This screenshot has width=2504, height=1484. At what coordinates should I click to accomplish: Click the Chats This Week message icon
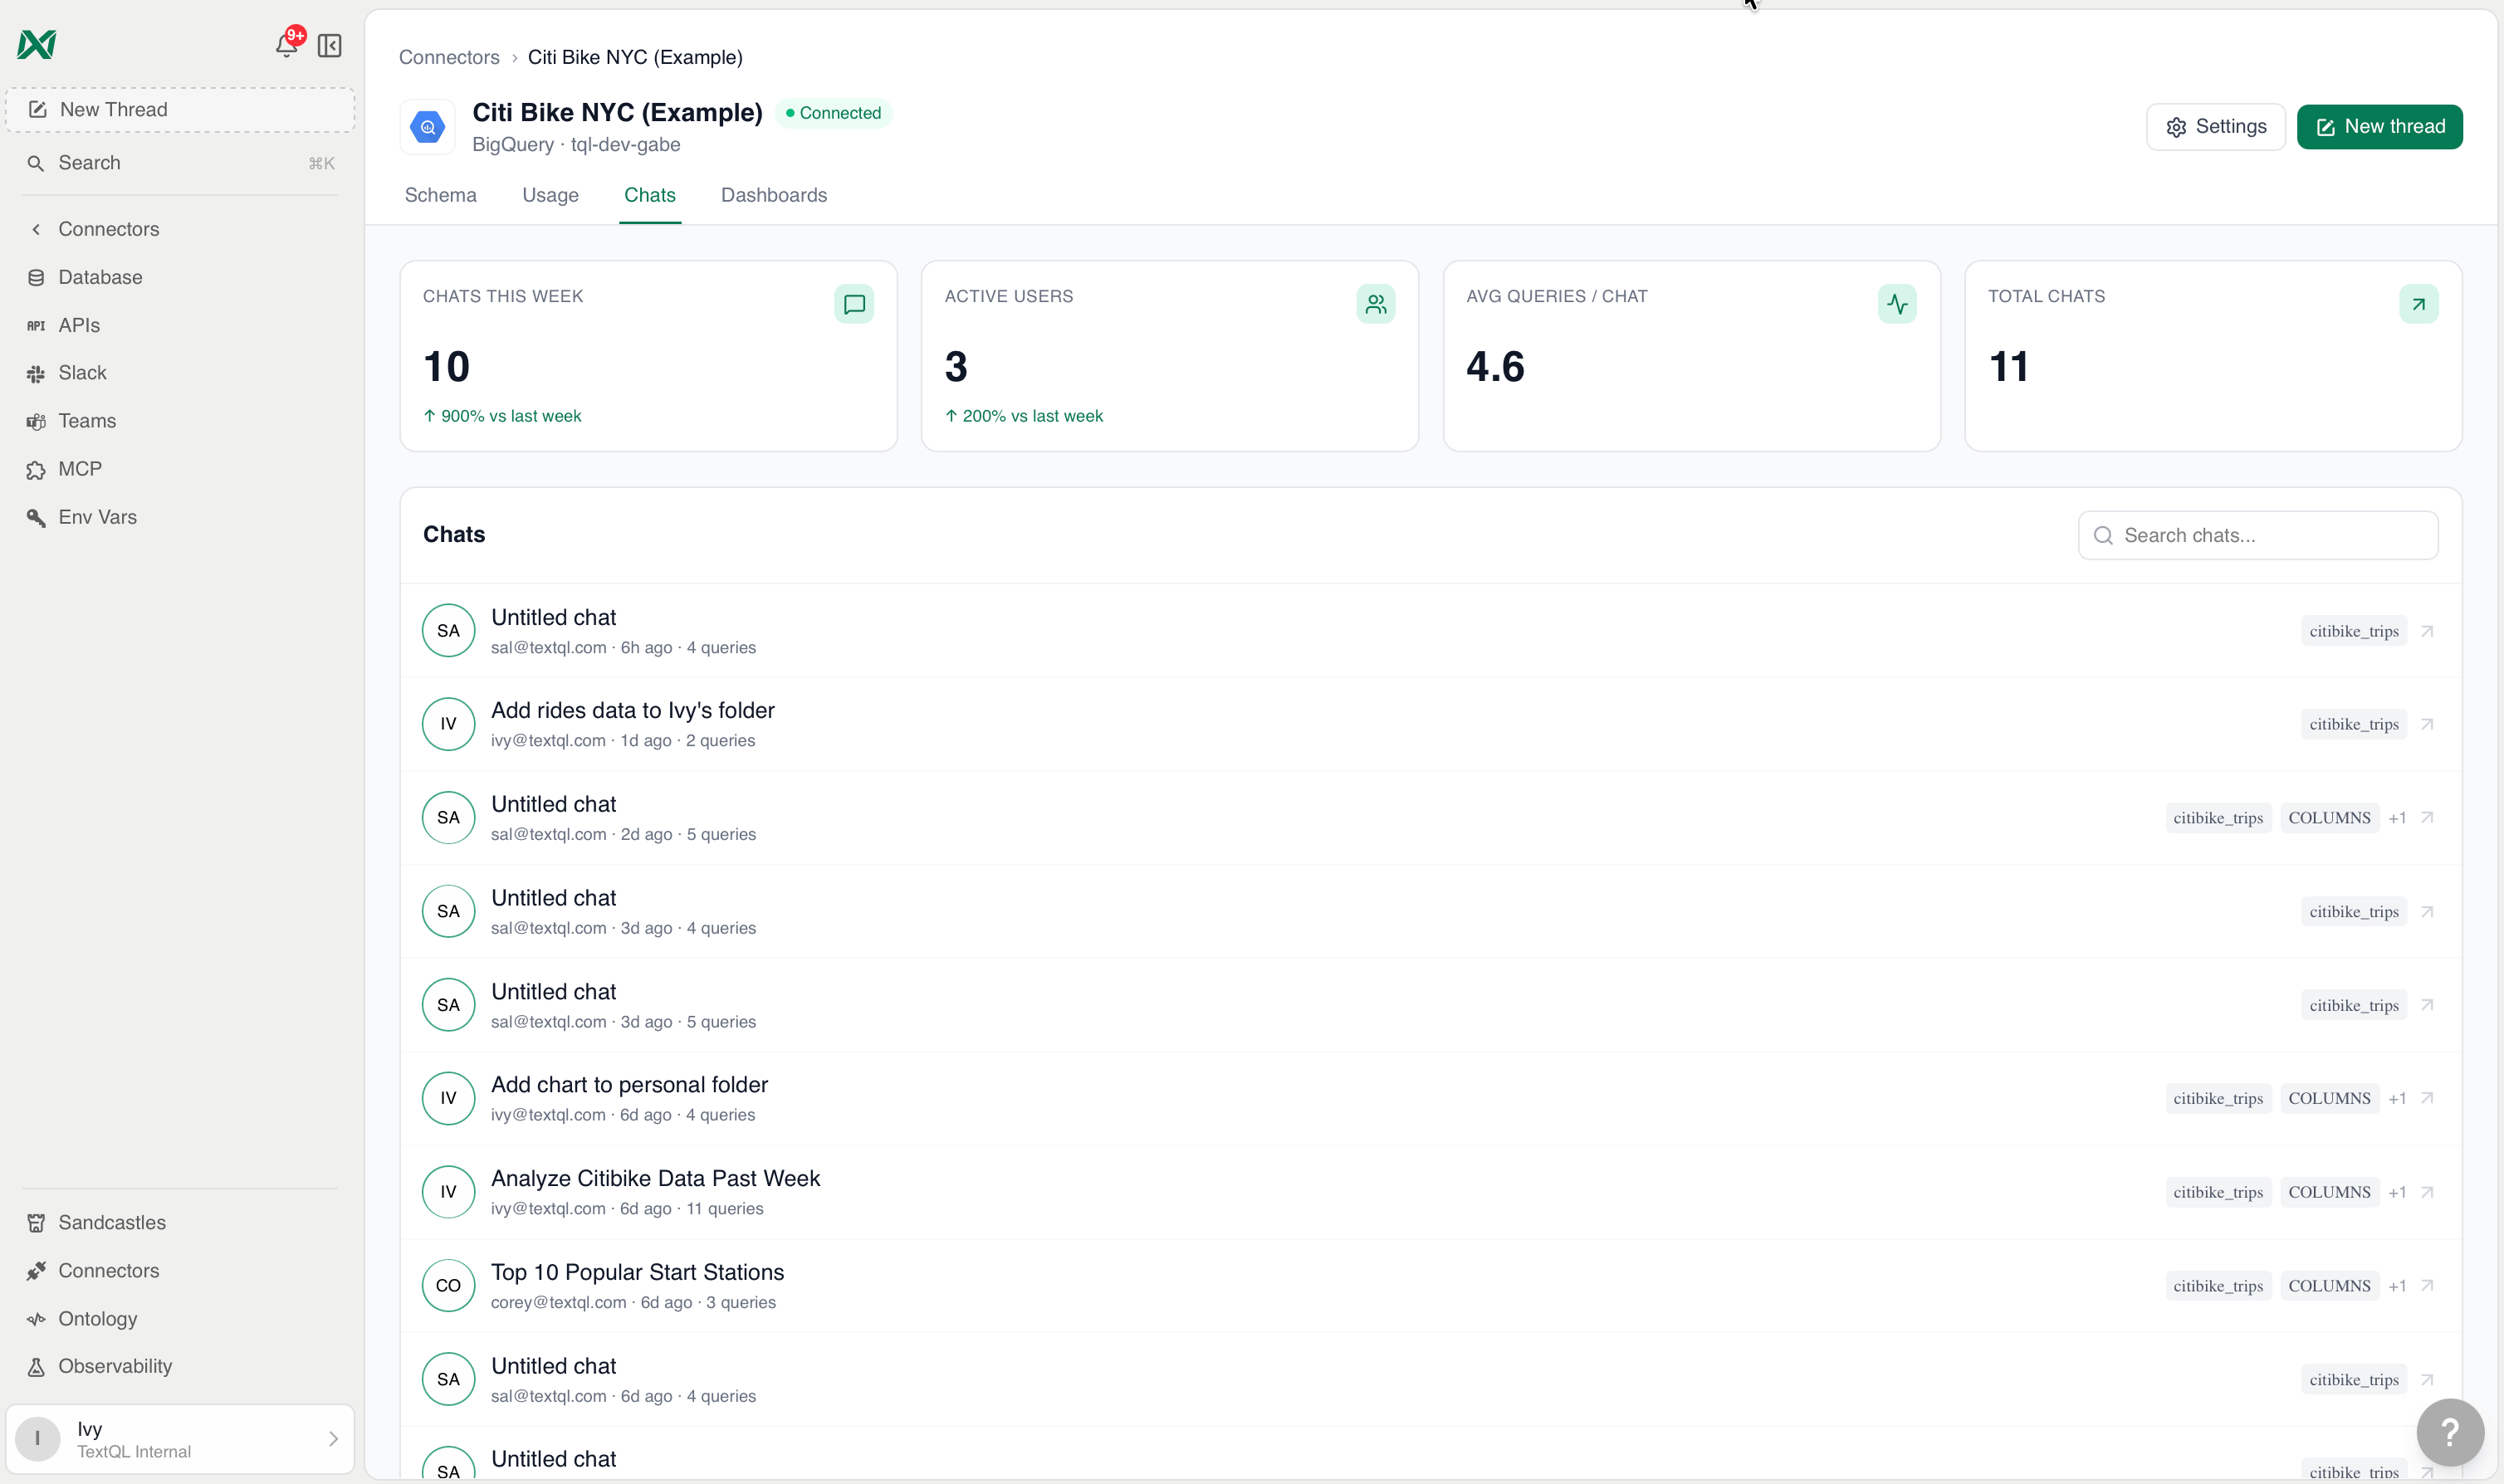click(854, 304)
